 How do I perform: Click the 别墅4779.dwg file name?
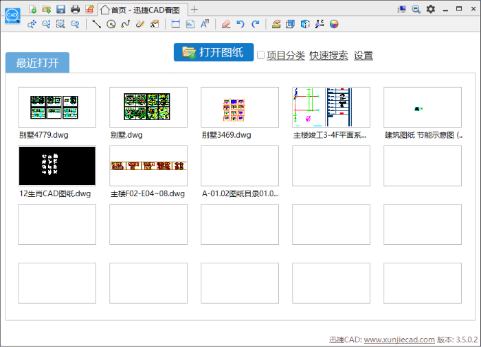coord(44,135)
